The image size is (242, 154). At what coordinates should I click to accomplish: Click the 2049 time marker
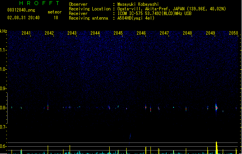tap(210, 33)
